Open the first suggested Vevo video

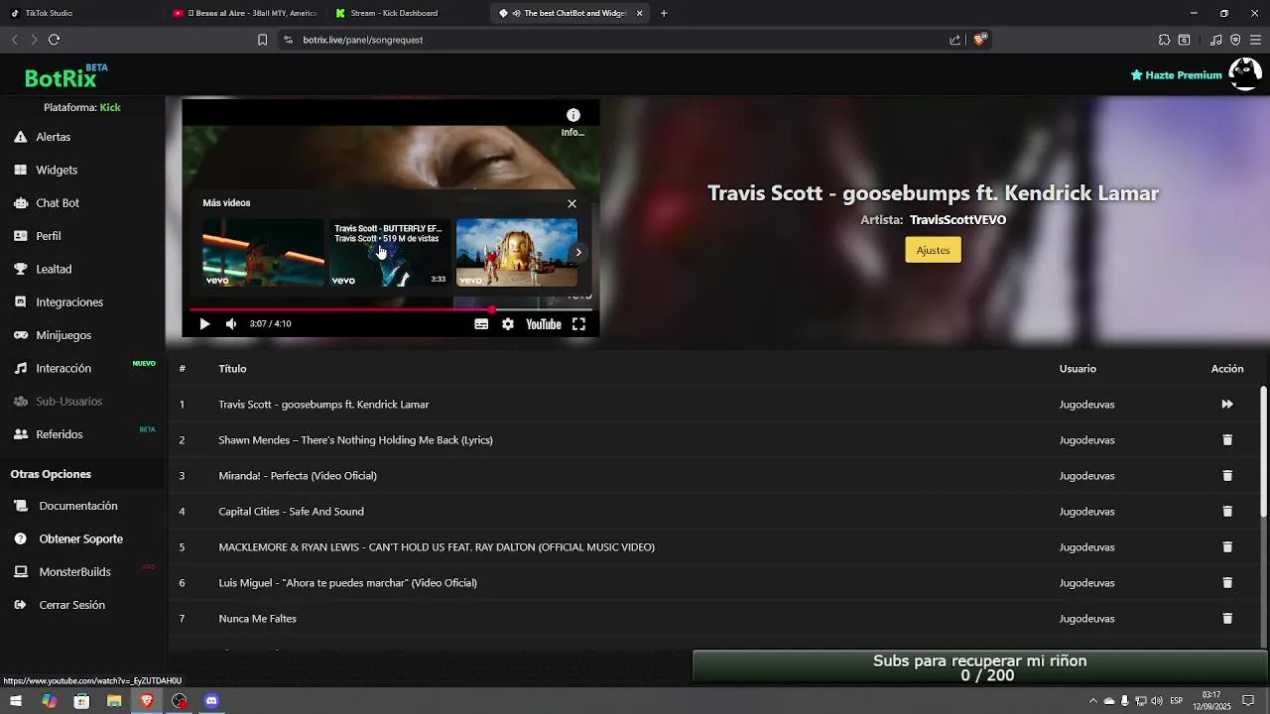[263, 253]
